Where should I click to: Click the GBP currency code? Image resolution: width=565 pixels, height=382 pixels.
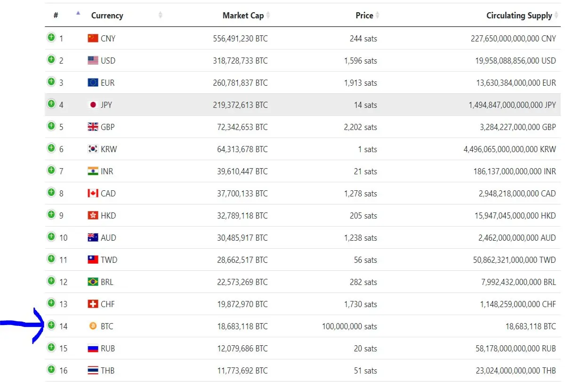tap(107, 127)
